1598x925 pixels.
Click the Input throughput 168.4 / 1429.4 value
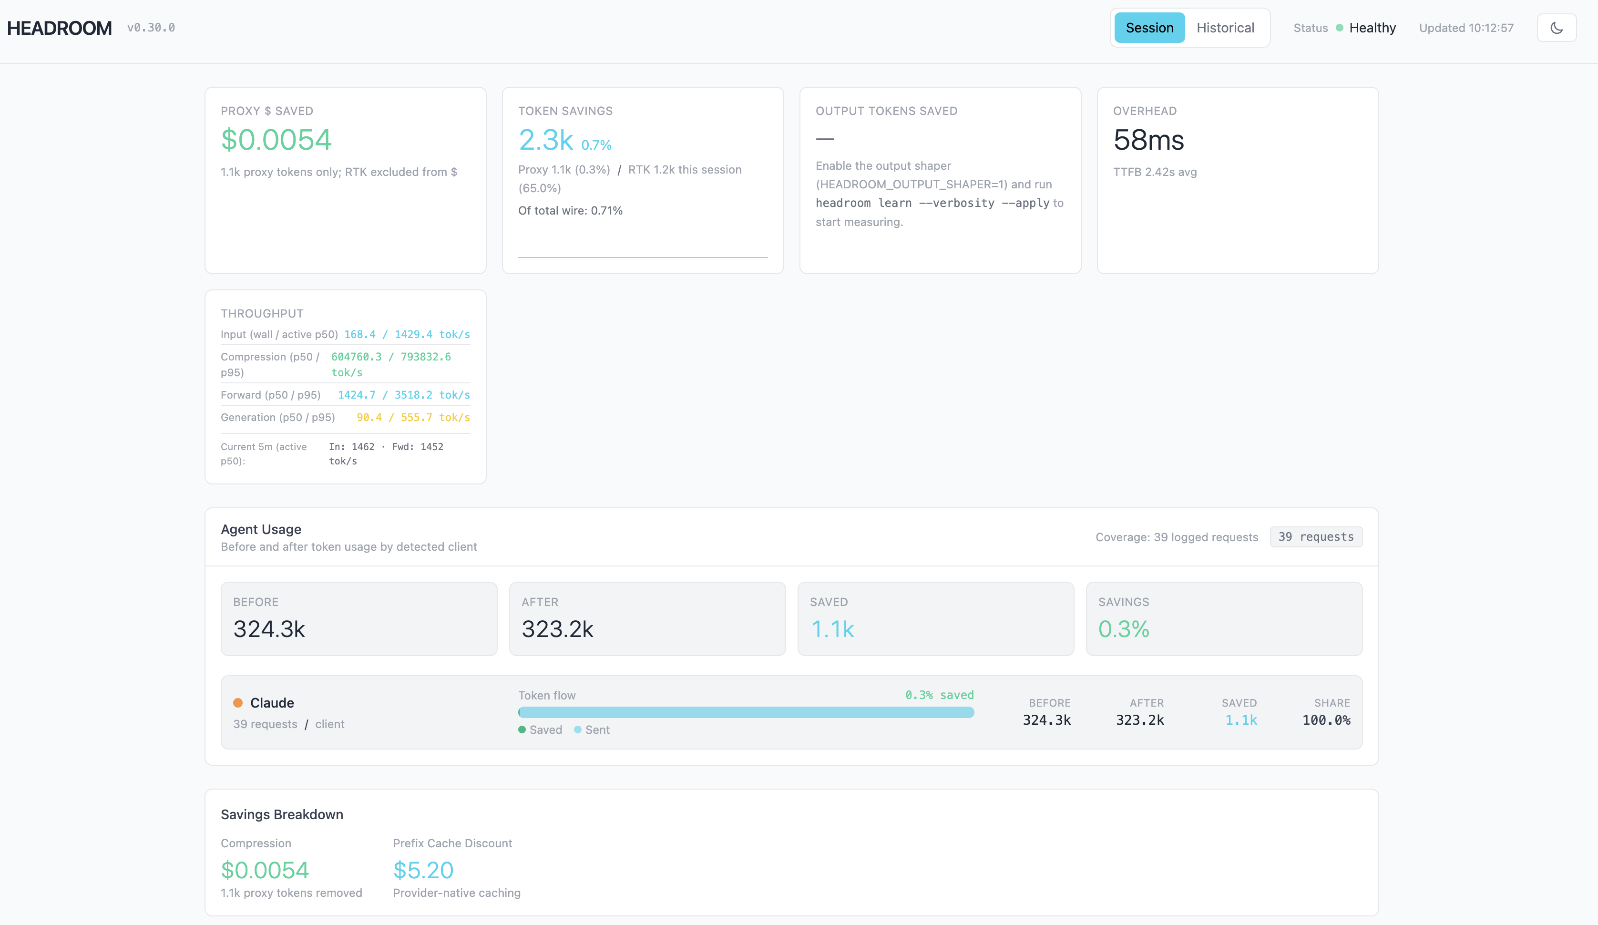click(x=407, y=334)
